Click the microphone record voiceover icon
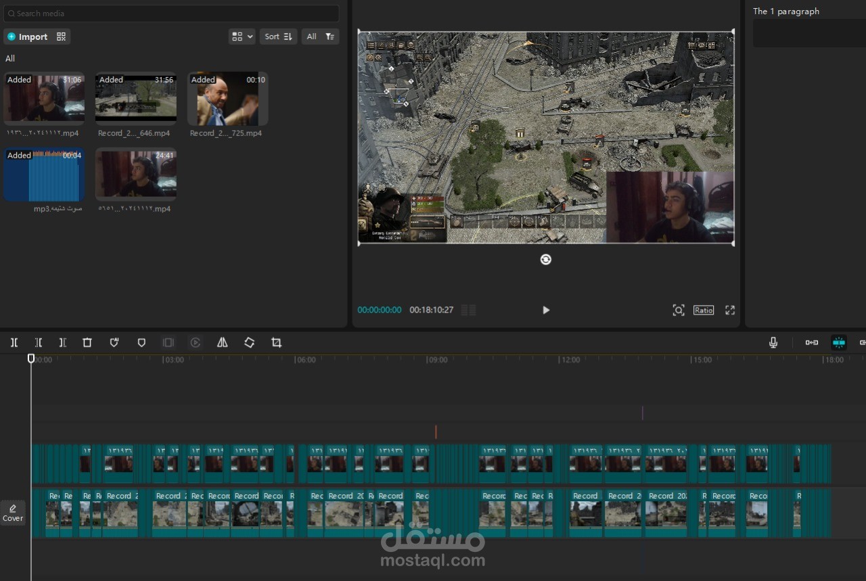Image resolution: width=866 pixels, height=581 pixels. [773, 343]
